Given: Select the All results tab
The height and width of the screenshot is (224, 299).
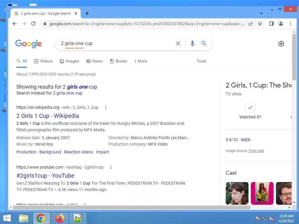Looking at the screenshot, I should [22, 61].
